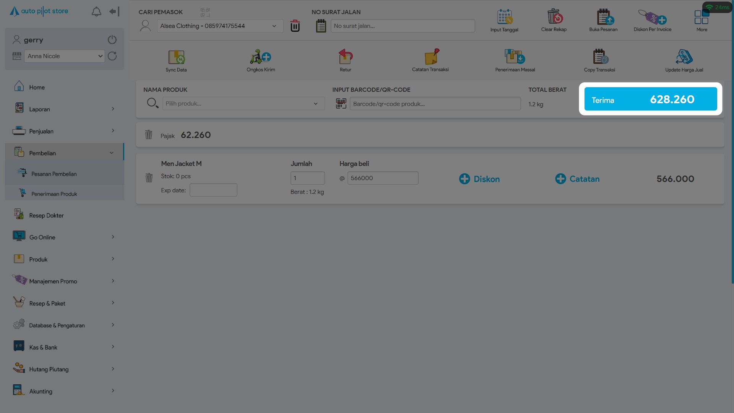Open Penerimaan Produk submenu item

54,194
